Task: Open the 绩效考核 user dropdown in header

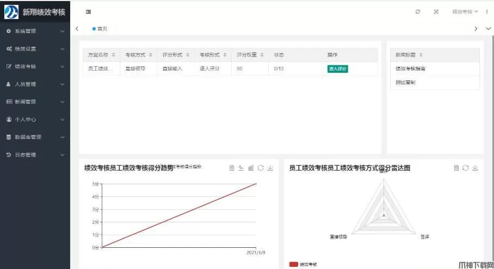Action: [465, 12]
